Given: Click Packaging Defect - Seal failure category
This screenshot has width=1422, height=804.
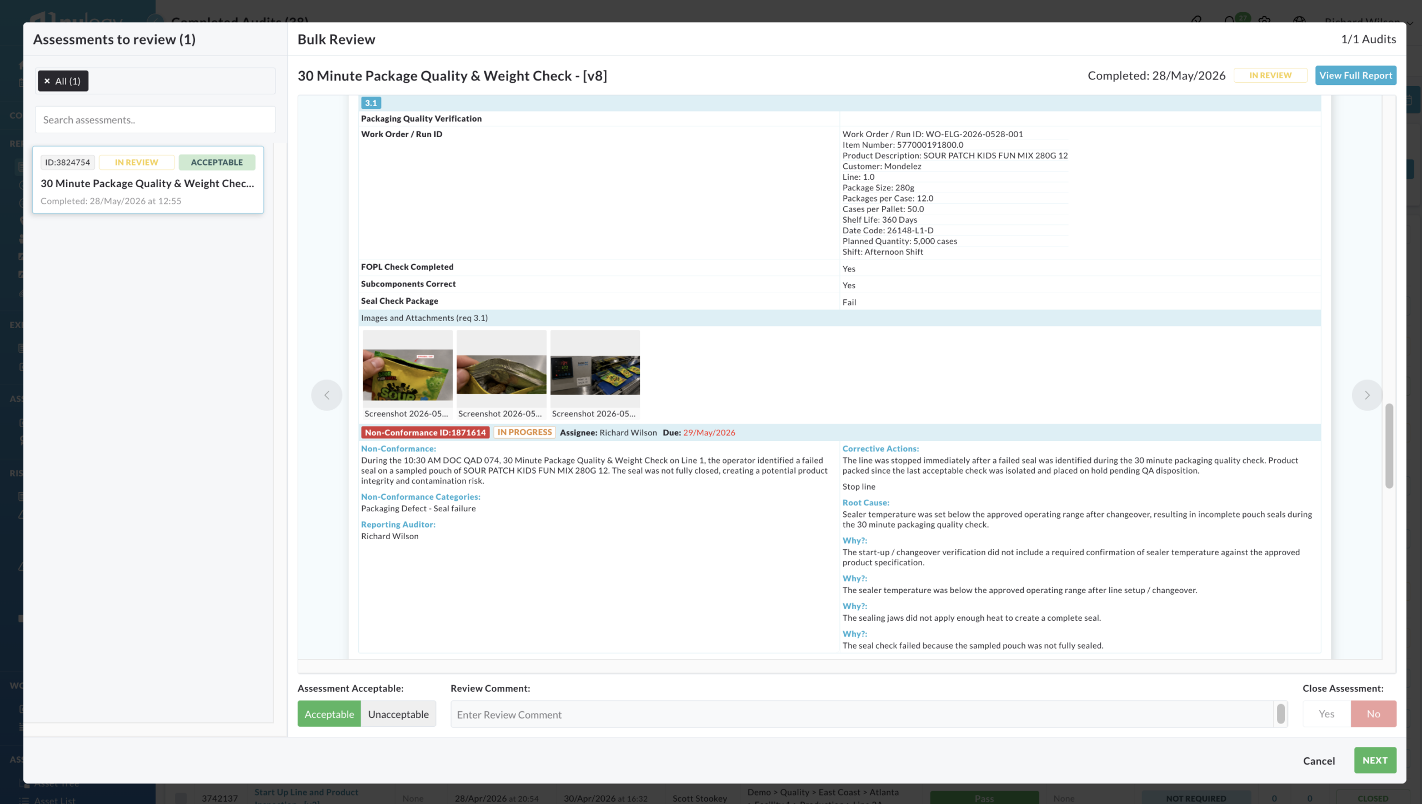Looking at the screenshot, I should pos(418,509).
